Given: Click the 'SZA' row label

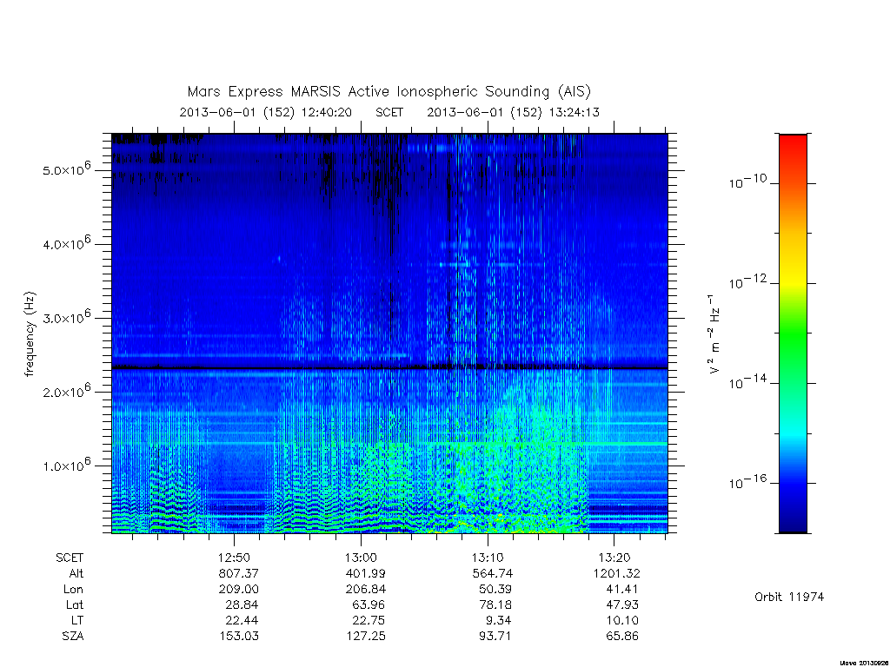Looking at the screenshot, I should click(73, 637).
